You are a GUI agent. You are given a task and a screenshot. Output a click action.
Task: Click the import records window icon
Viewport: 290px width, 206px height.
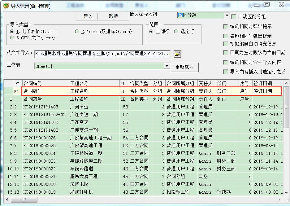pyautogui.click(x=6, y=6)
